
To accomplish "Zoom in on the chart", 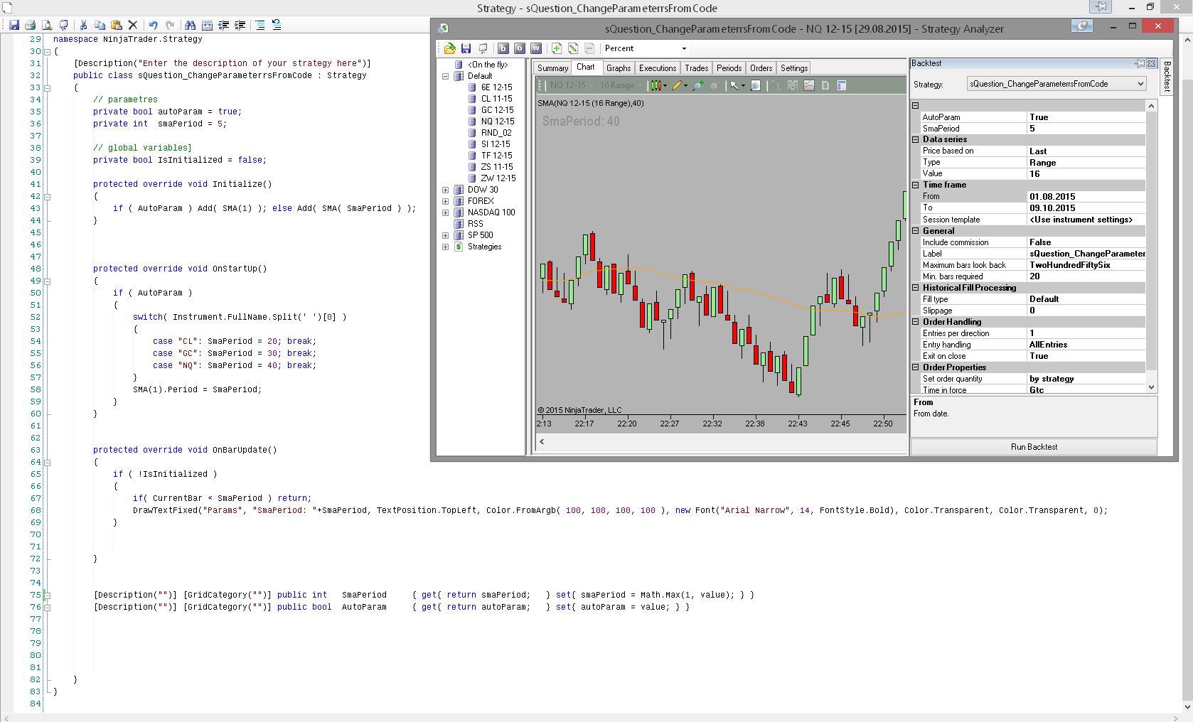I will (x=698, y=85).
